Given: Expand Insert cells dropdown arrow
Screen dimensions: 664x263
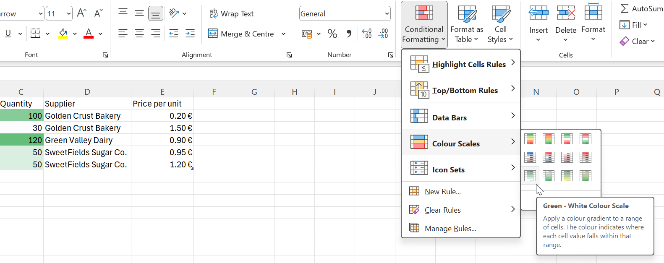Looking at the screenshot, I should click(x=538, y=40).
